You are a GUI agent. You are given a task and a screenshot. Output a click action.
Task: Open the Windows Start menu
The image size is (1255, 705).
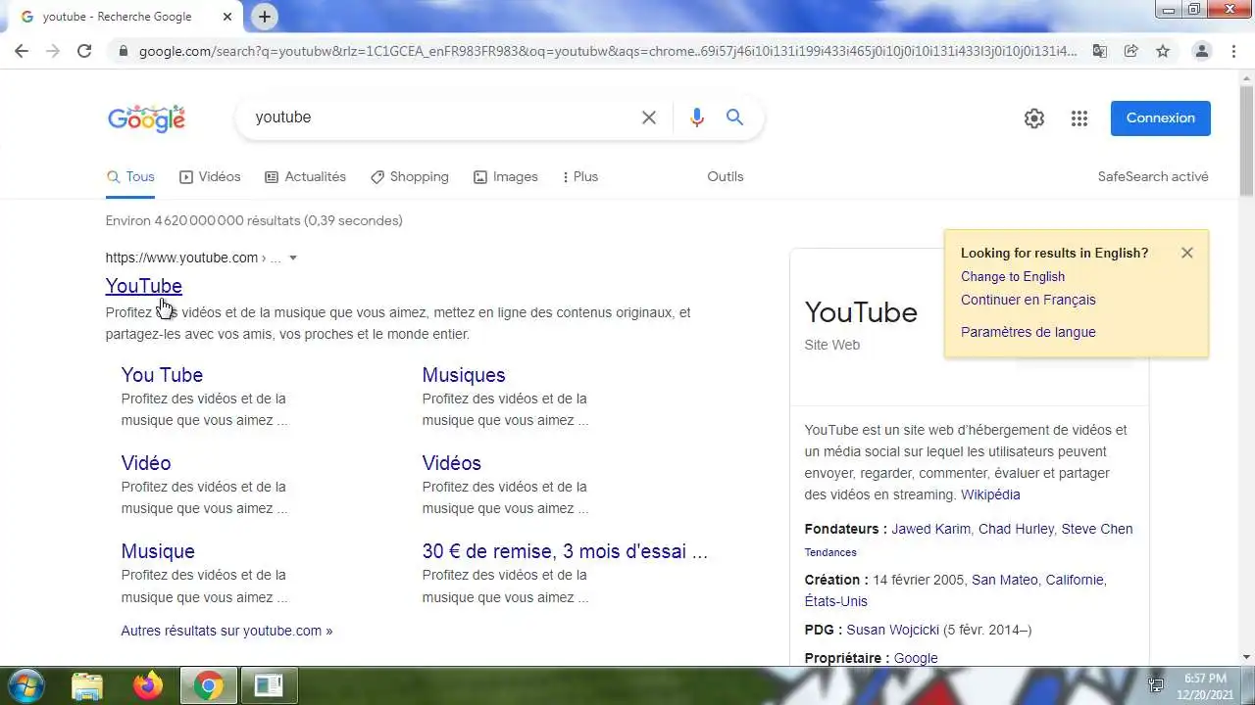tap(25, 685)
